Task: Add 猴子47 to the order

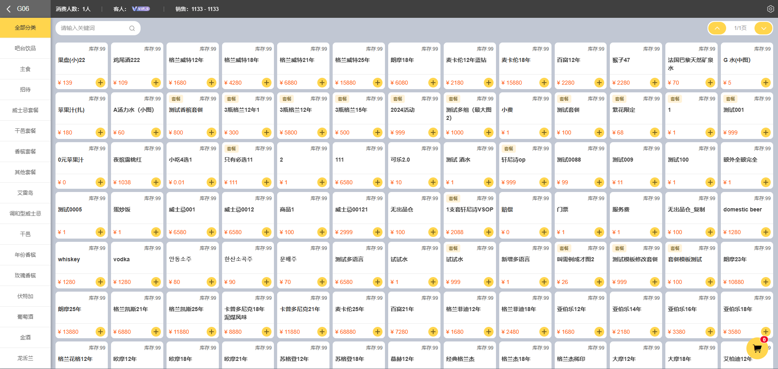Action: click(x=655, y=83)
